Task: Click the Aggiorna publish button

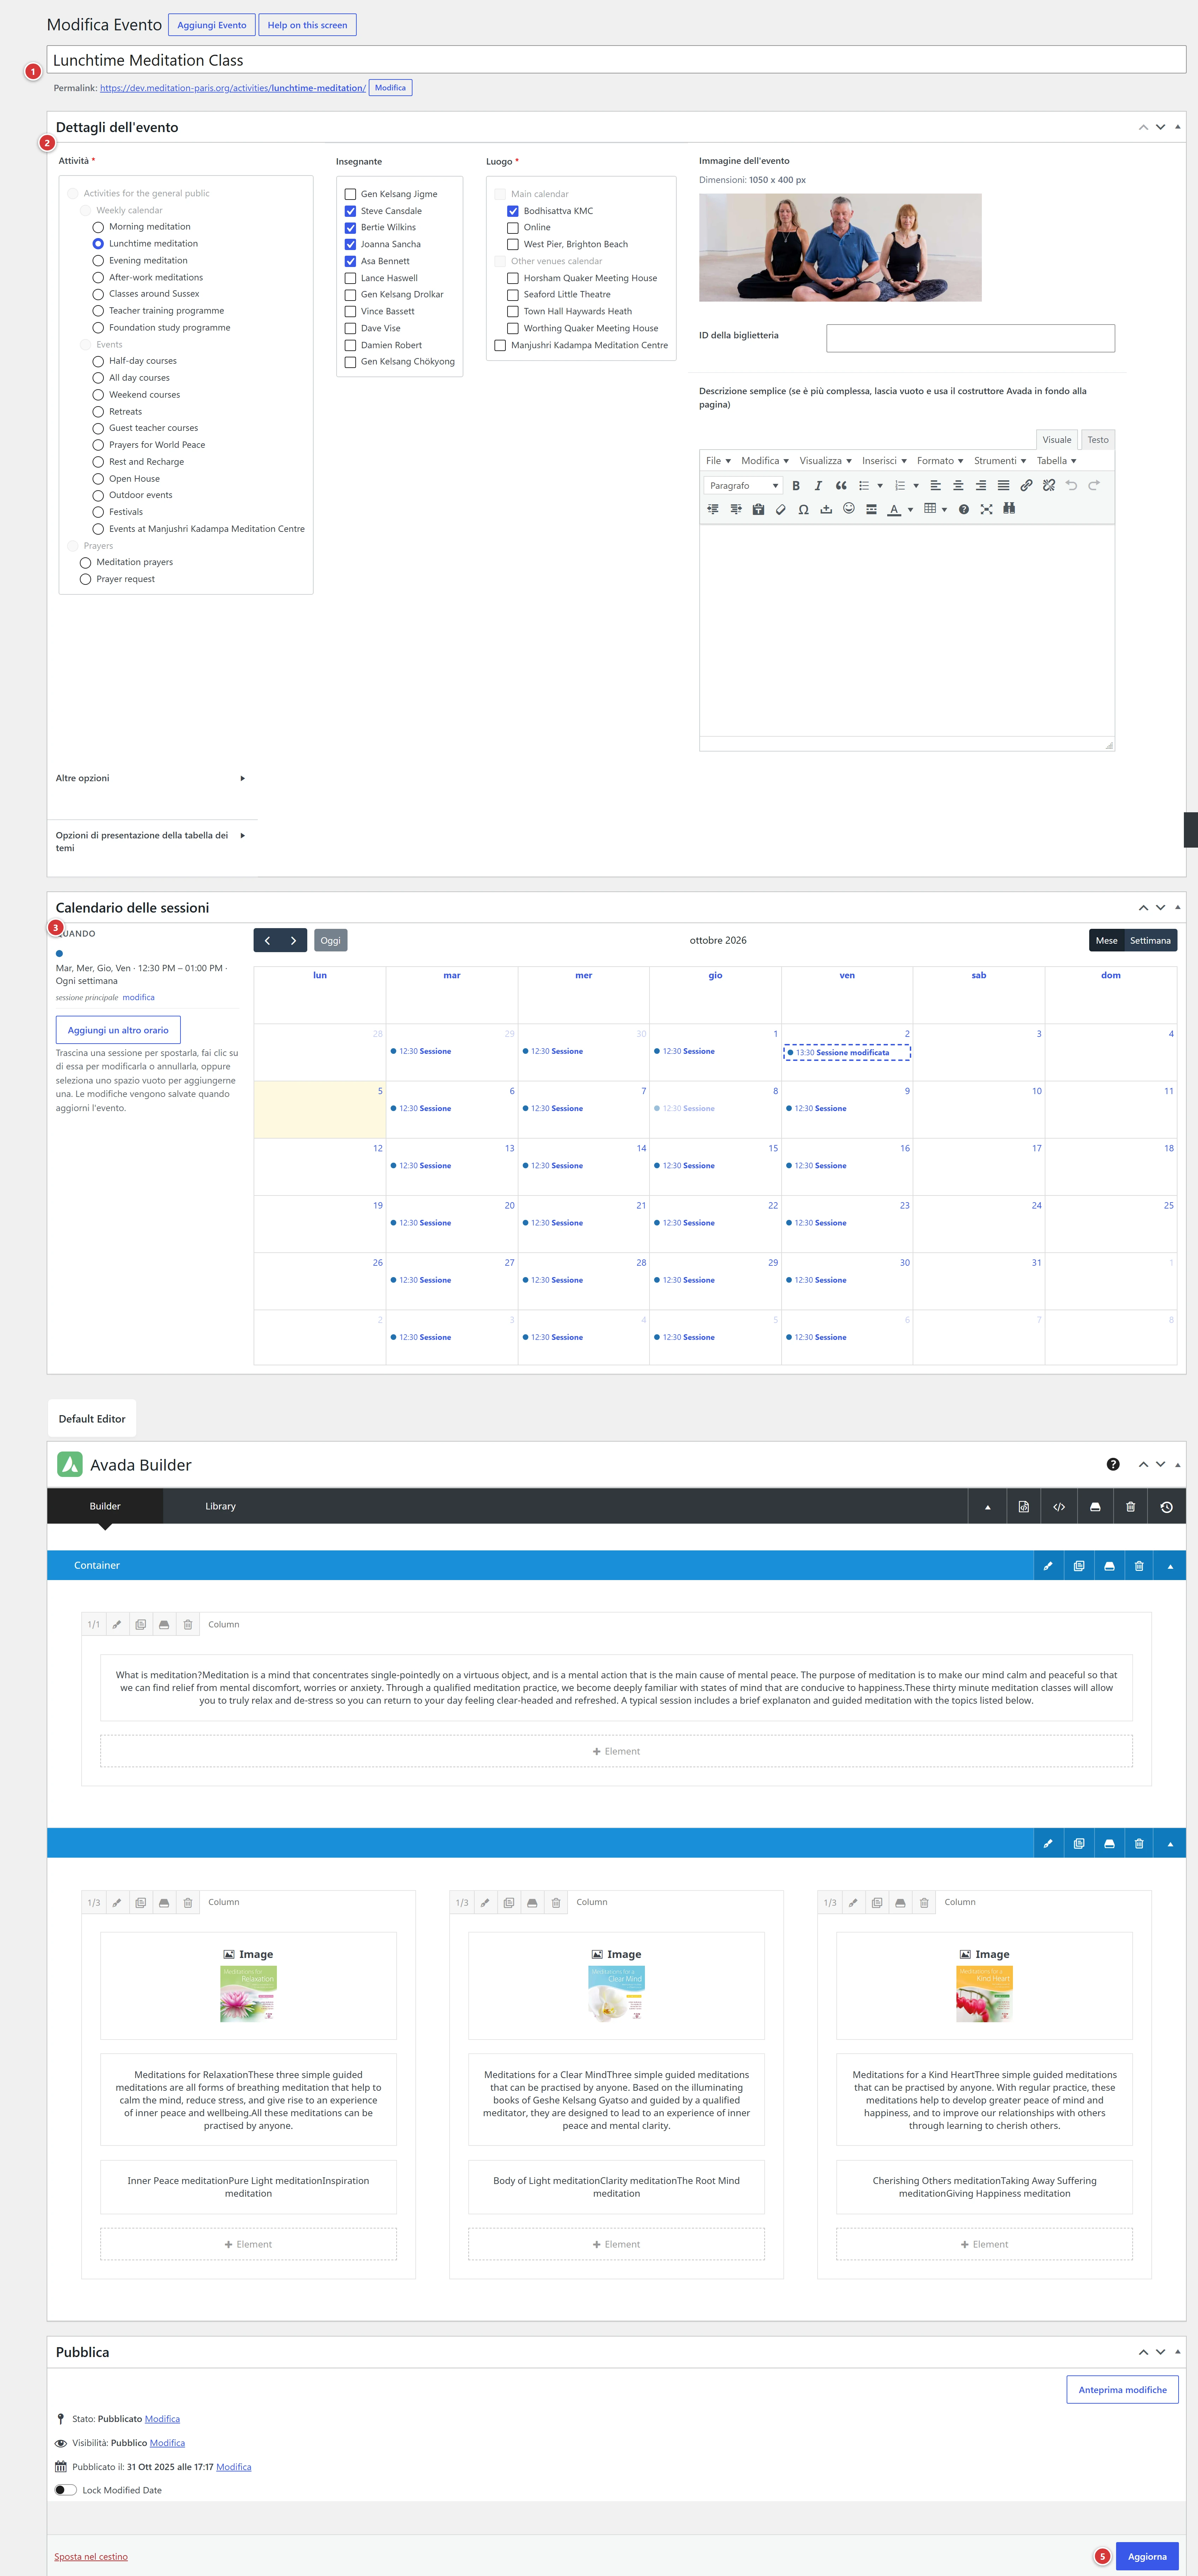Action: click(x=1147, y=2556)
